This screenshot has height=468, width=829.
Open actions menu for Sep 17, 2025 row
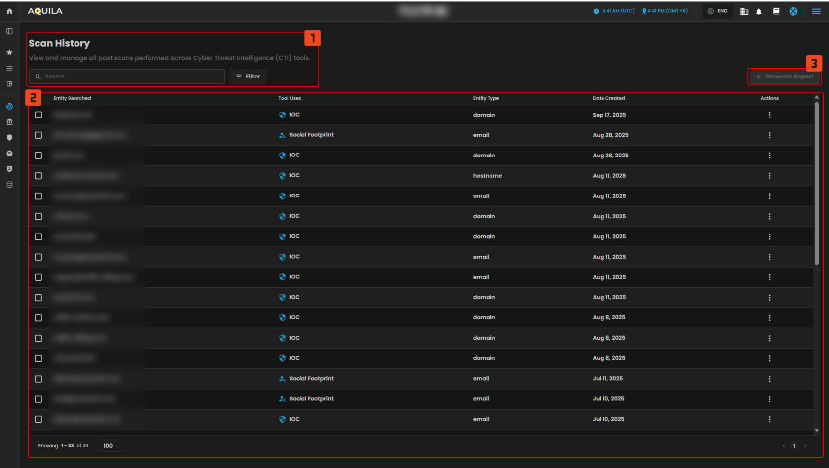[769, 115]
